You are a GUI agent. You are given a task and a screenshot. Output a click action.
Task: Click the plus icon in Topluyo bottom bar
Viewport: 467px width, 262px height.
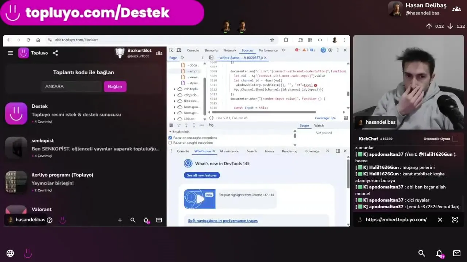tap(120, 220)
